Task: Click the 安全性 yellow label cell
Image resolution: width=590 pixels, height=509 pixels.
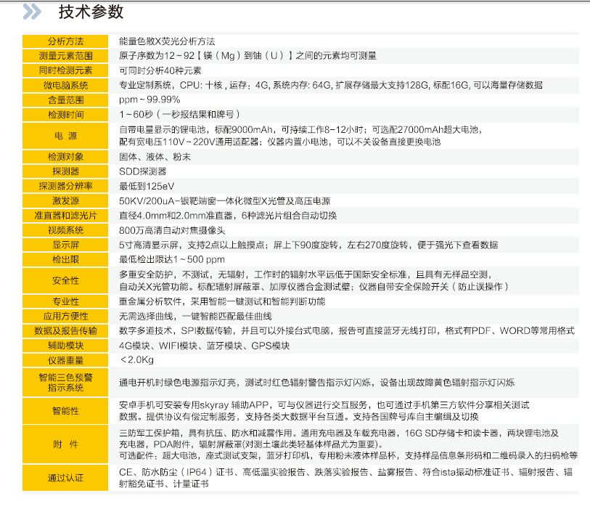Action: 66,280
